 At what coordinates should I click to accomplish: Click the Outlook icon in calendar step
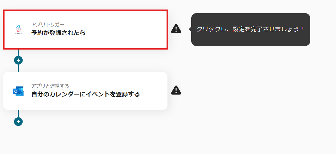click(x=18, y=91)
